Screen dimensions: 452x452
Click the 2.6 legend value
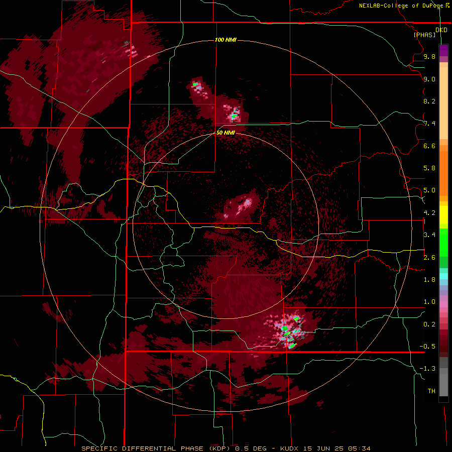click(x=429, y=258)
